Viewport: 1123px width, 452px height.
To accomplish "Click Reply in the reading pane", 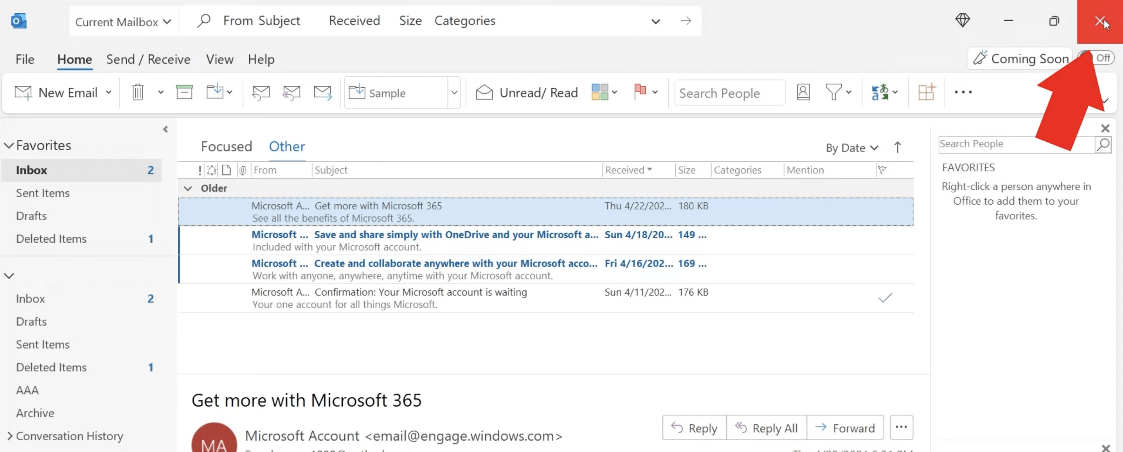I will tap(694, 428).
